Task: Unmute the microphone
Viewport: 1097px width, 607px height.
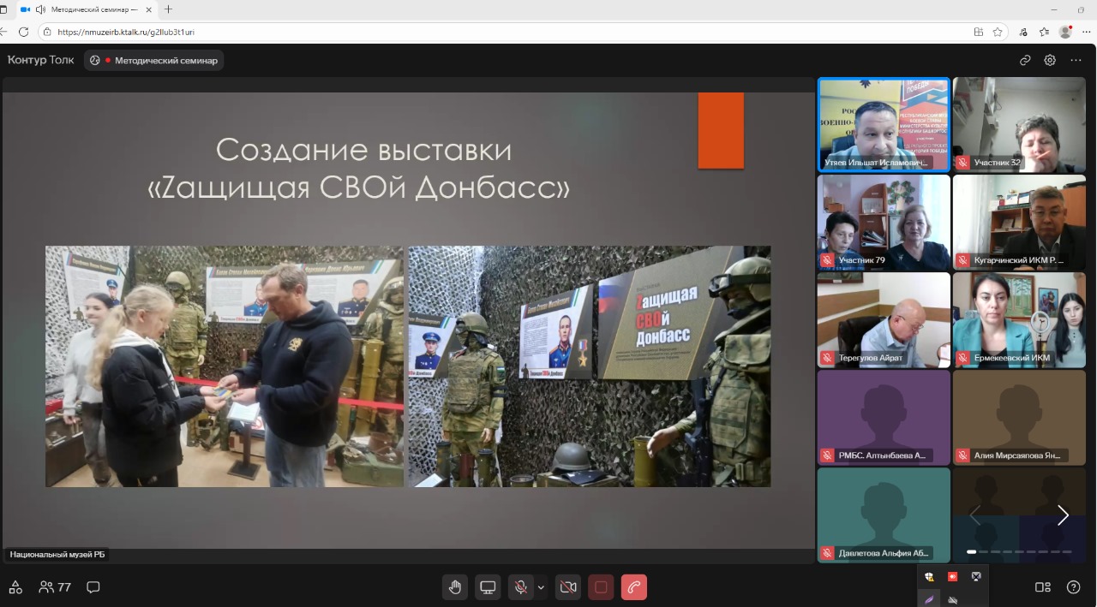Action: coord(519,587)
